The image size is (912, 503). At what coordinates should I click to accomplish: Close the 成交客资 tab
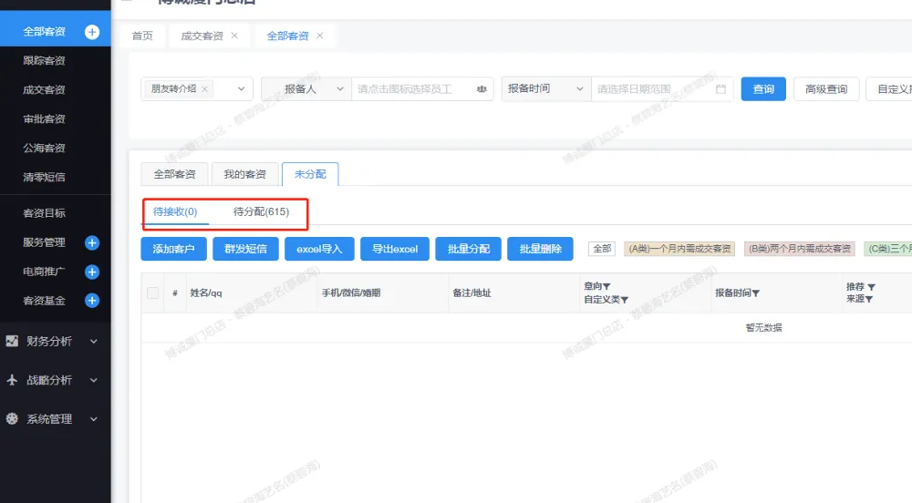tap(234, 36)
